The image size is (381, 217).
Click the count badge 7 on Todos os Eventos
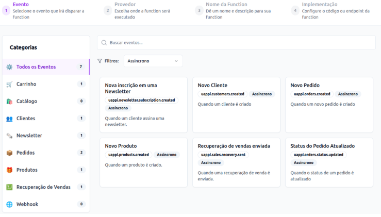coord(81,67)
